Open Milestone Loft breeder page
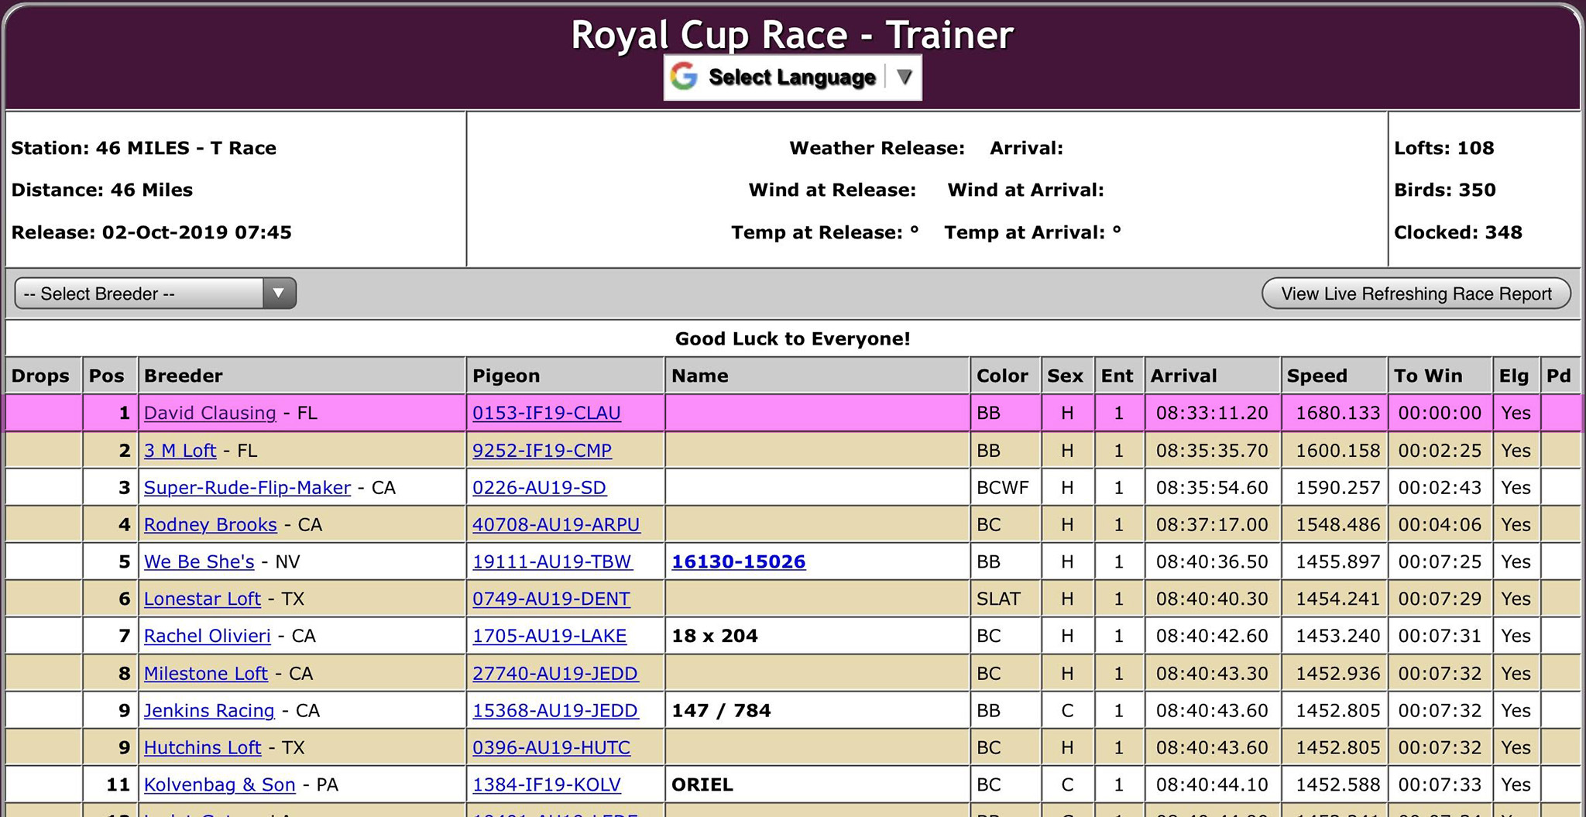The image size is (1586, 817). [206, 673]
